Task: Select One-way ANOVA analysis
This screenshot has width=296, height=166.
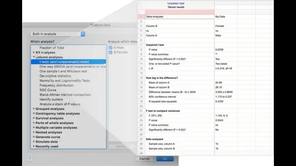Action: click(73, 66)
